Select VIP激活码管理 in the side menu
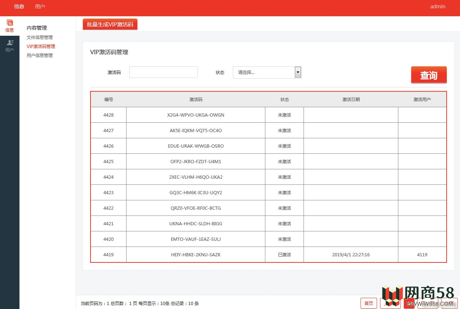 coord(41,47)
